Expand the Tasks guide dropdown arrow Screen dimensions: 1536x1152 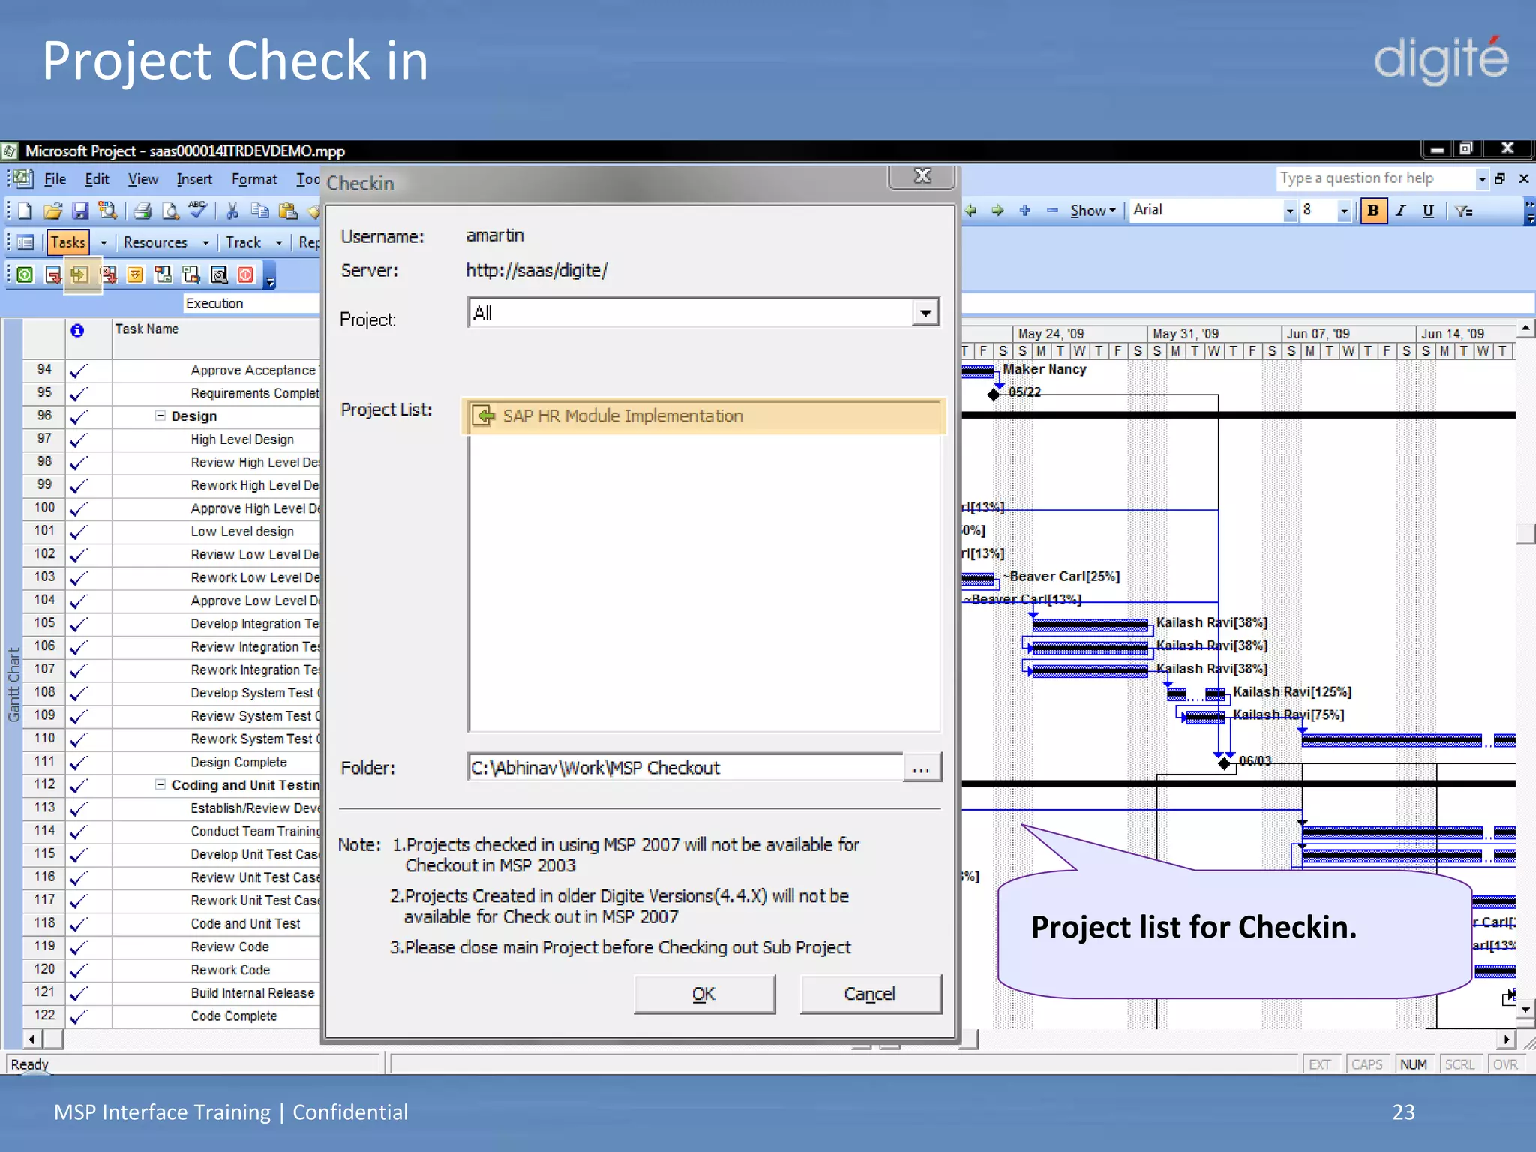[x=103, y=242]
